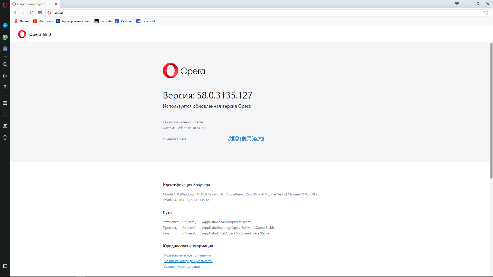Take a snapshot with camera icon
Image resolution: width=493 pixels, height=277 pixels.
(5, 87)
